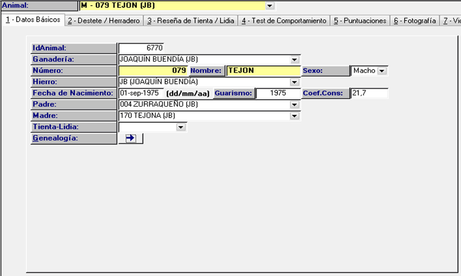The image size is (461, 276).
Task: Expand the Hierro combo box
Action: [294, 82]
